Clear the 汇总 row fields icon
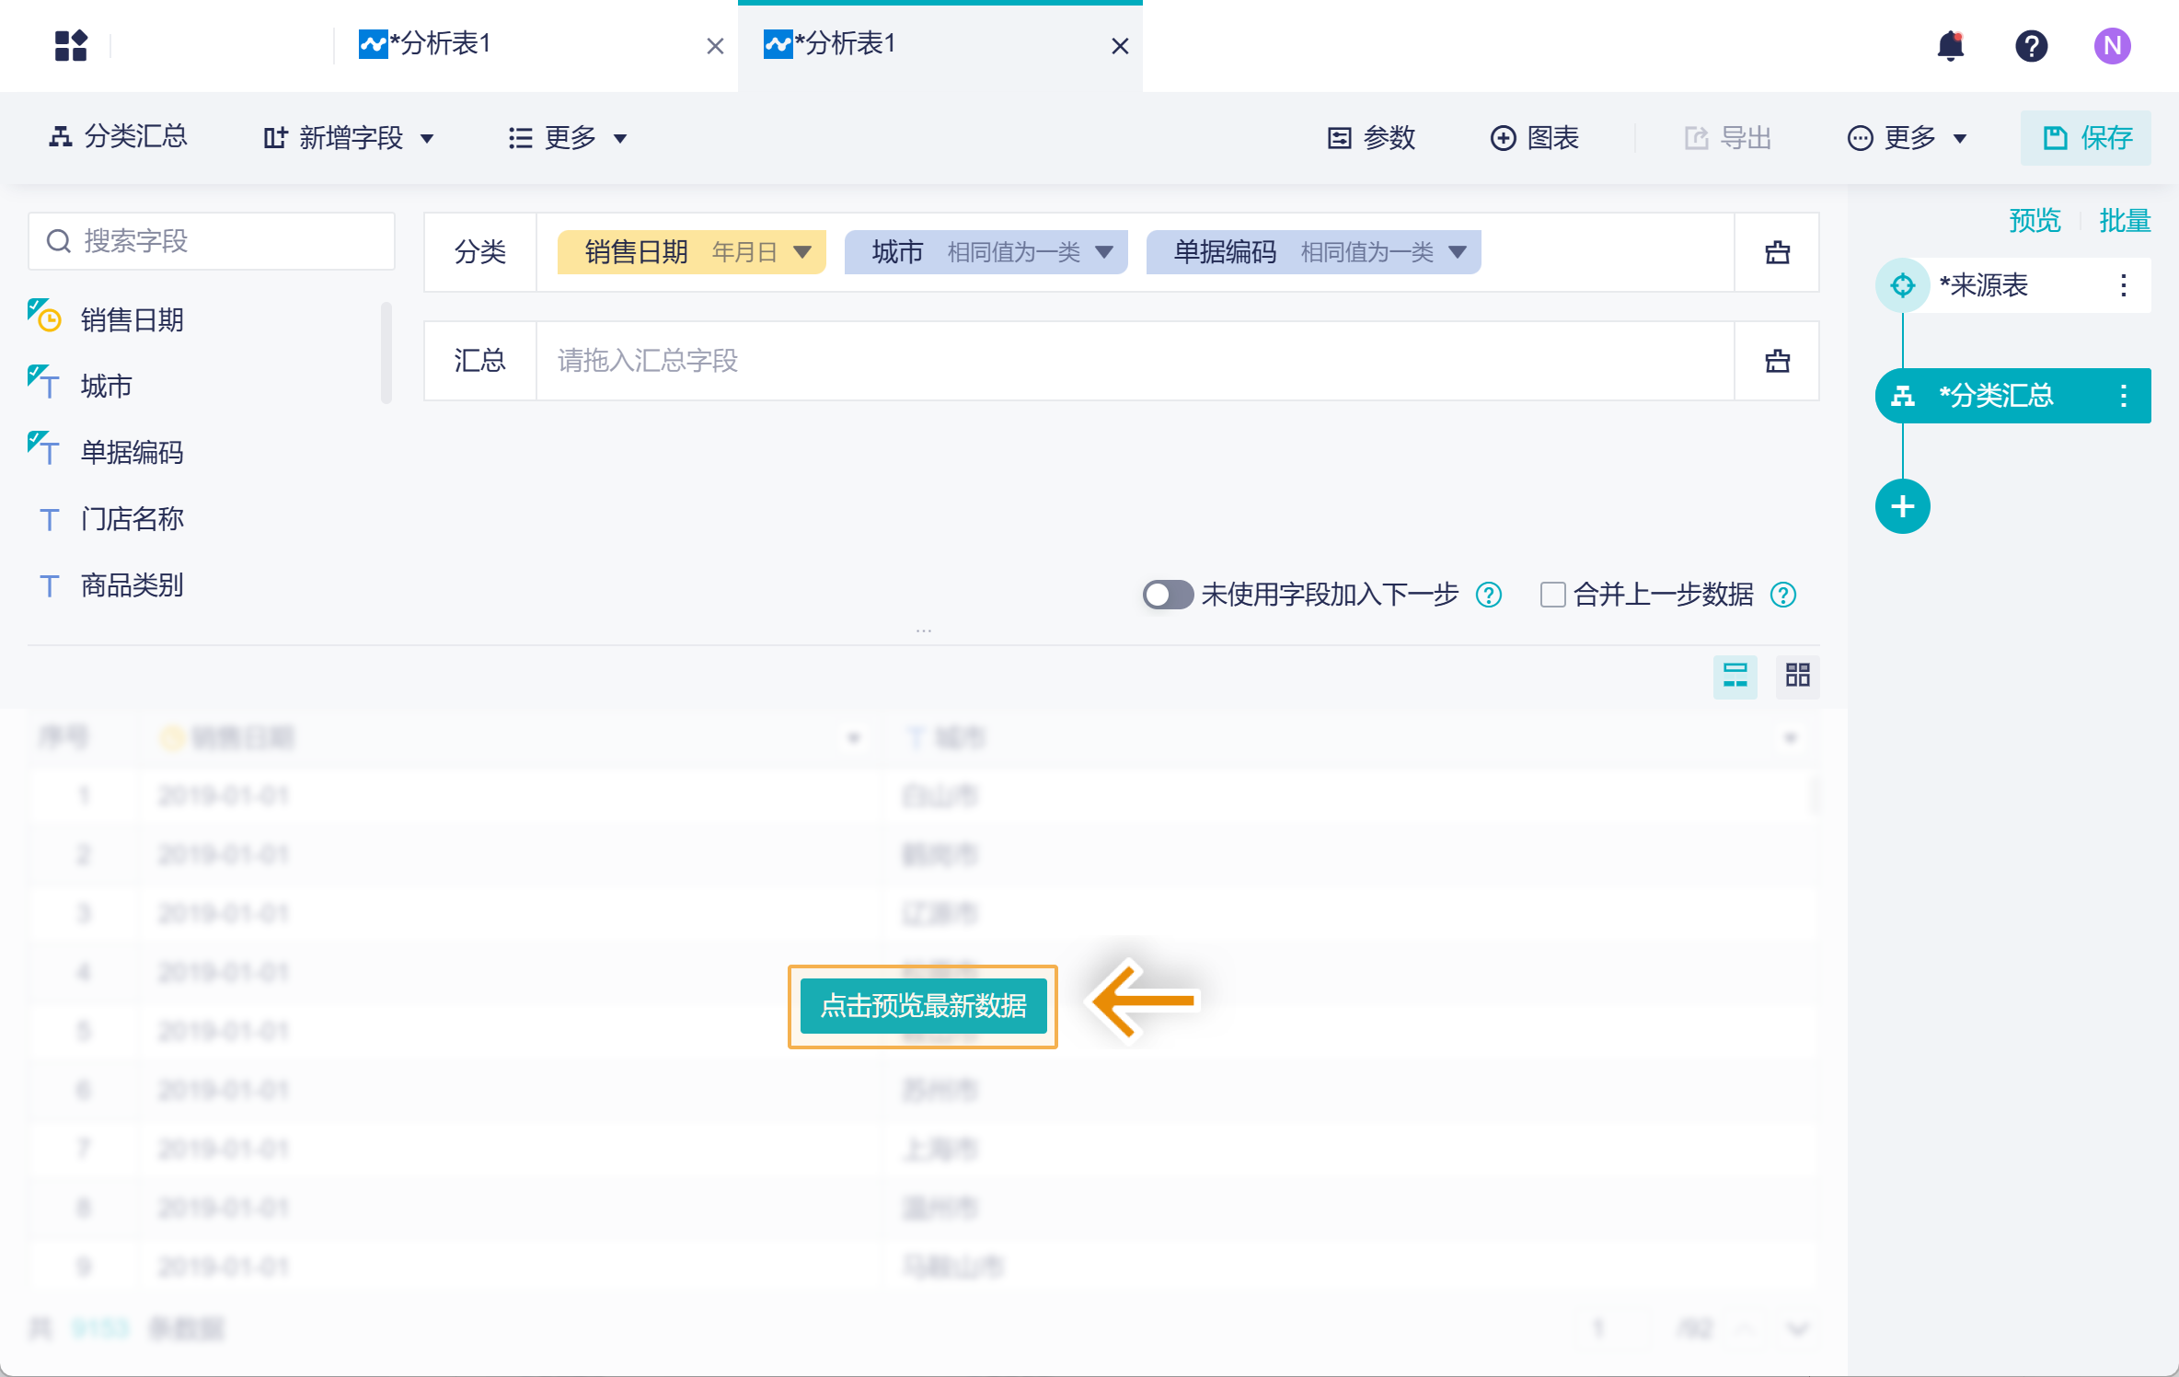This screenshot has width=2179, height=1377. pos(1778,361)
